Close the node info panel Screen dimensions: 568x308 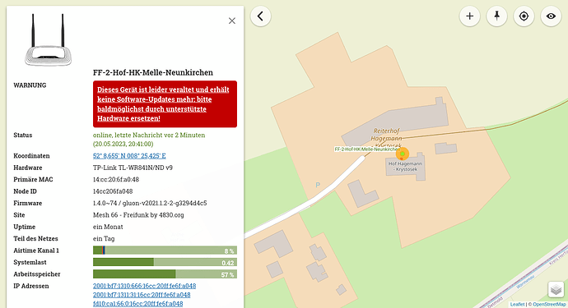coord(232,21)
